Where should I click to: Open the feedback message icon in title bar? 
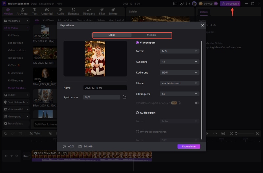tap(181, 4)
